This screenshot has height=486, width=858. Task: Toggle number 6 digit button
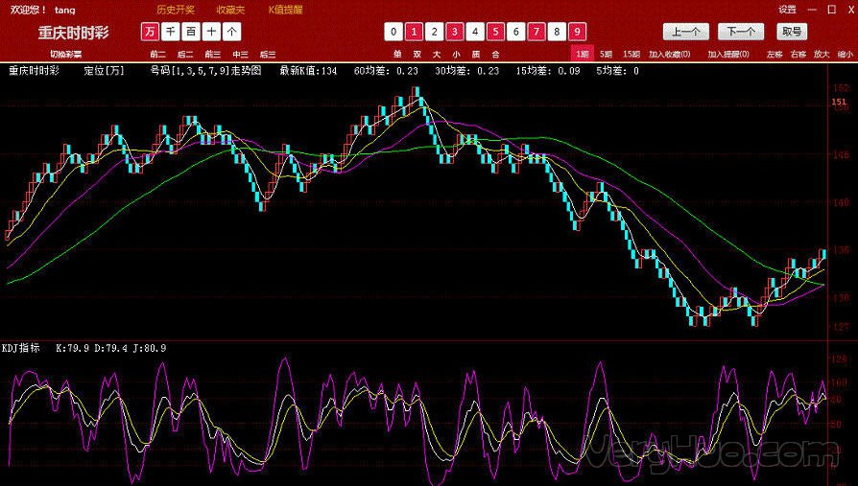516,32
